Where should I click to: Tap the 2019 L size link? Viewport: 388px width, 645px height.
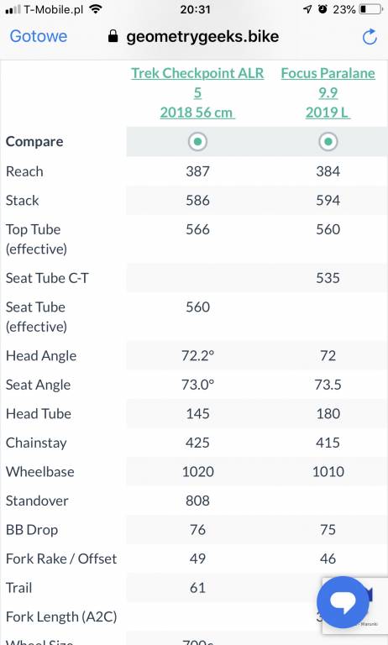coord(328,113)
